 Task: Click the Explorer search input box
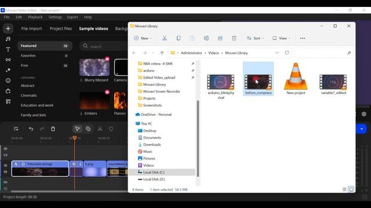pos(323,53)
